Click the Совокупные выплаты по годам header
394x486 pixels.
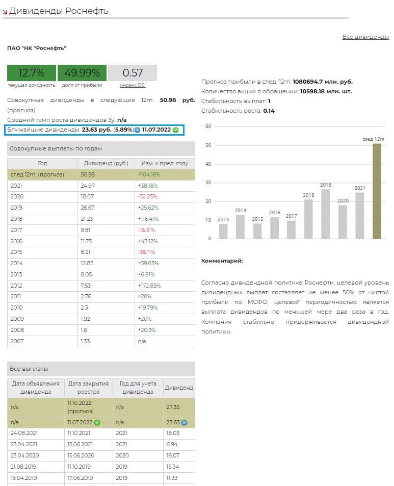click(x=101, y=148)
